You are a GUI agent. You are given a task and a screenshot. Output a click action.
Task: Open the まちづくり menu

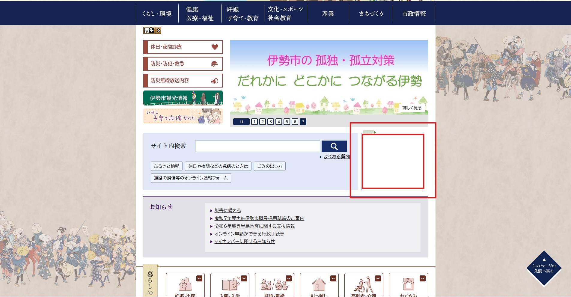click(371, 13)
